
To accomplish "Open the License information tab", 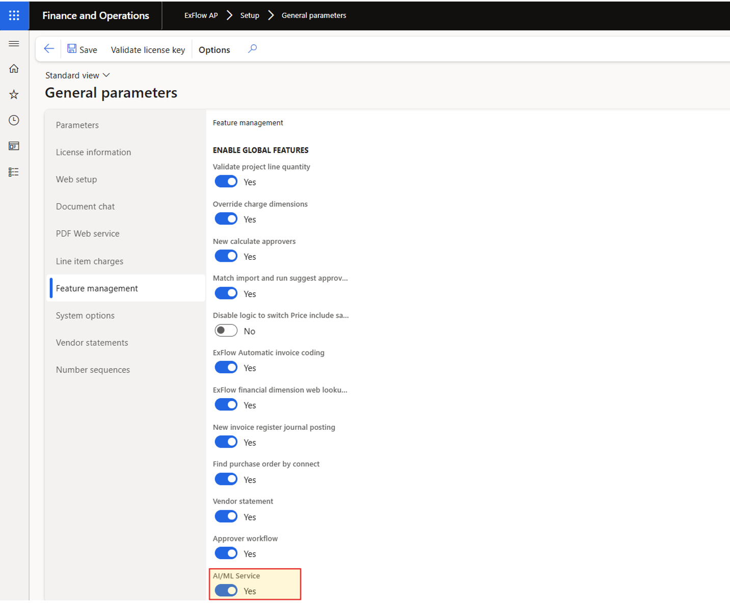I will [x=125, y=152].
